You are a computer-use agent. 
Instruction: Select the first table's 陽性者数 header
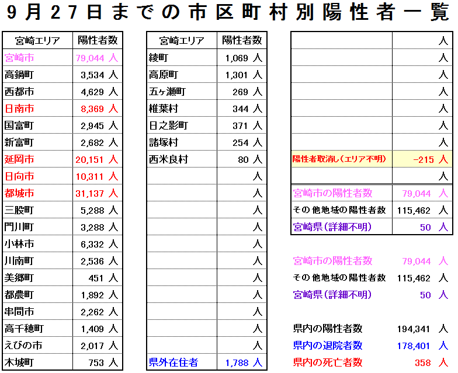[98, 40]
